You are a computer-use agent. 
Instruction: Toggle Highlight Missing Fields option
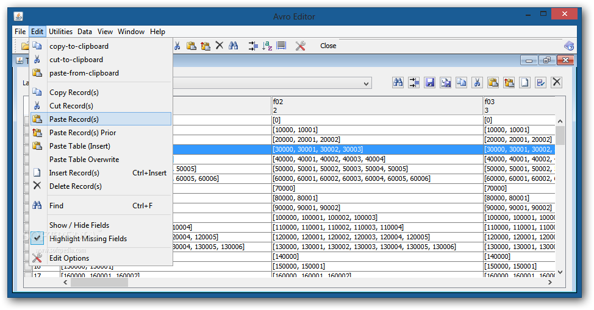88,239
